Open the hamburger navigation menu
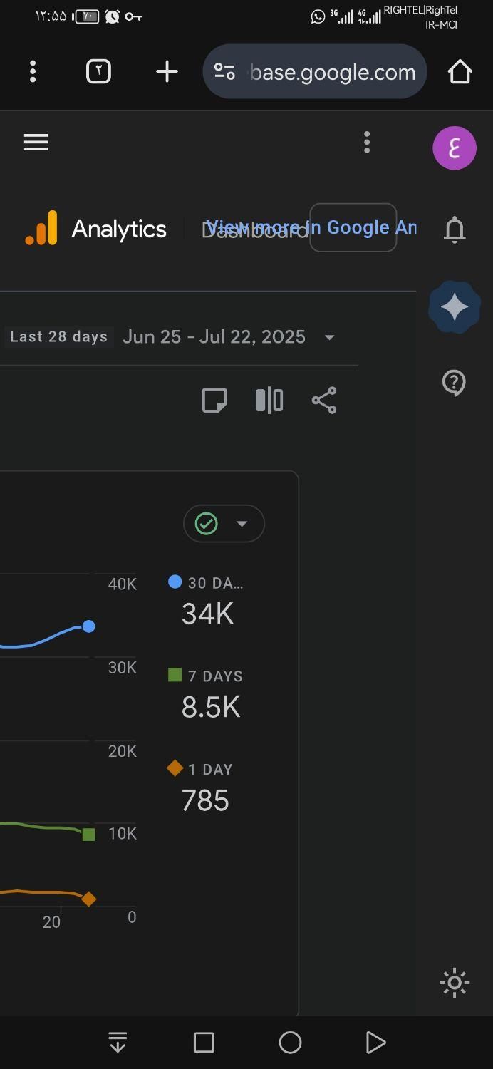Screen dimensions: 493x1069 click(36, 143)
